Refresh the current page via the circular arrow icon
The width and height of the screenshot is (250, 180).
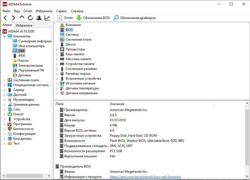tap(30, 18)
